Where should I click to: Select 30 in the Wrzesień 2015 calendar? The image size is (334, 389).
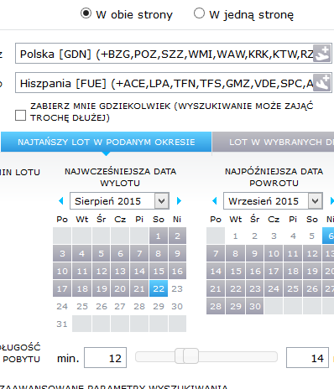(255, 306)
